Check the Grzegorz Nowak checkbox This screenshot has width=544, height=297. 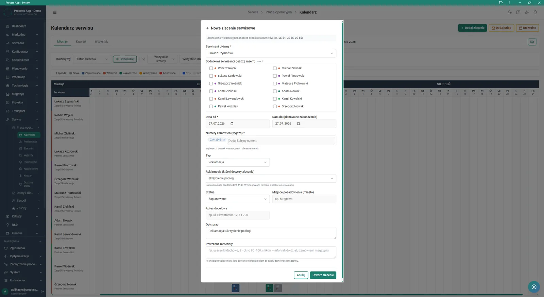point(275,106)
